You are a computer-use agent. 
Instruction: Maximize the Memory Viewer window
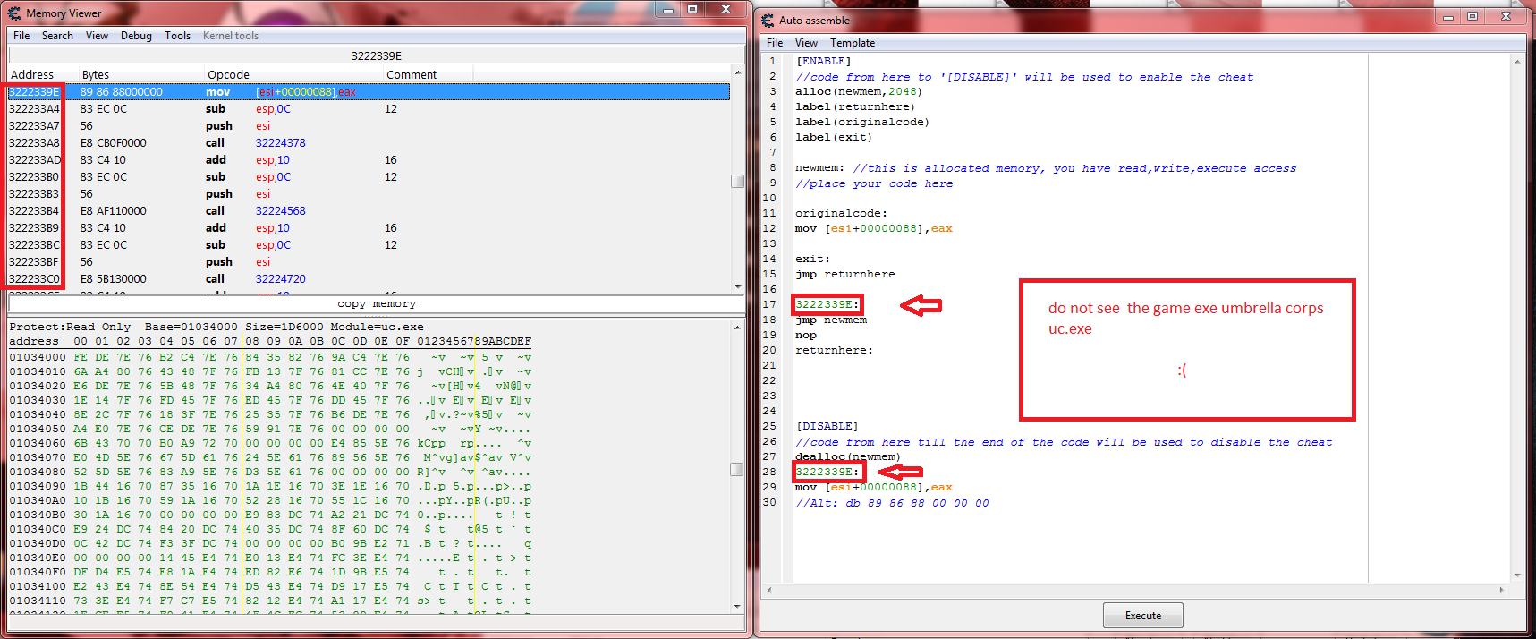coord(692,9)
